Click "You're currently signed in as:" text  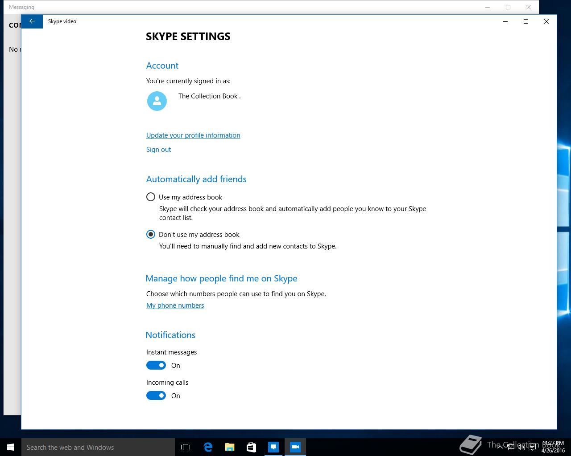pyautogui.click(x=188, y=81)
